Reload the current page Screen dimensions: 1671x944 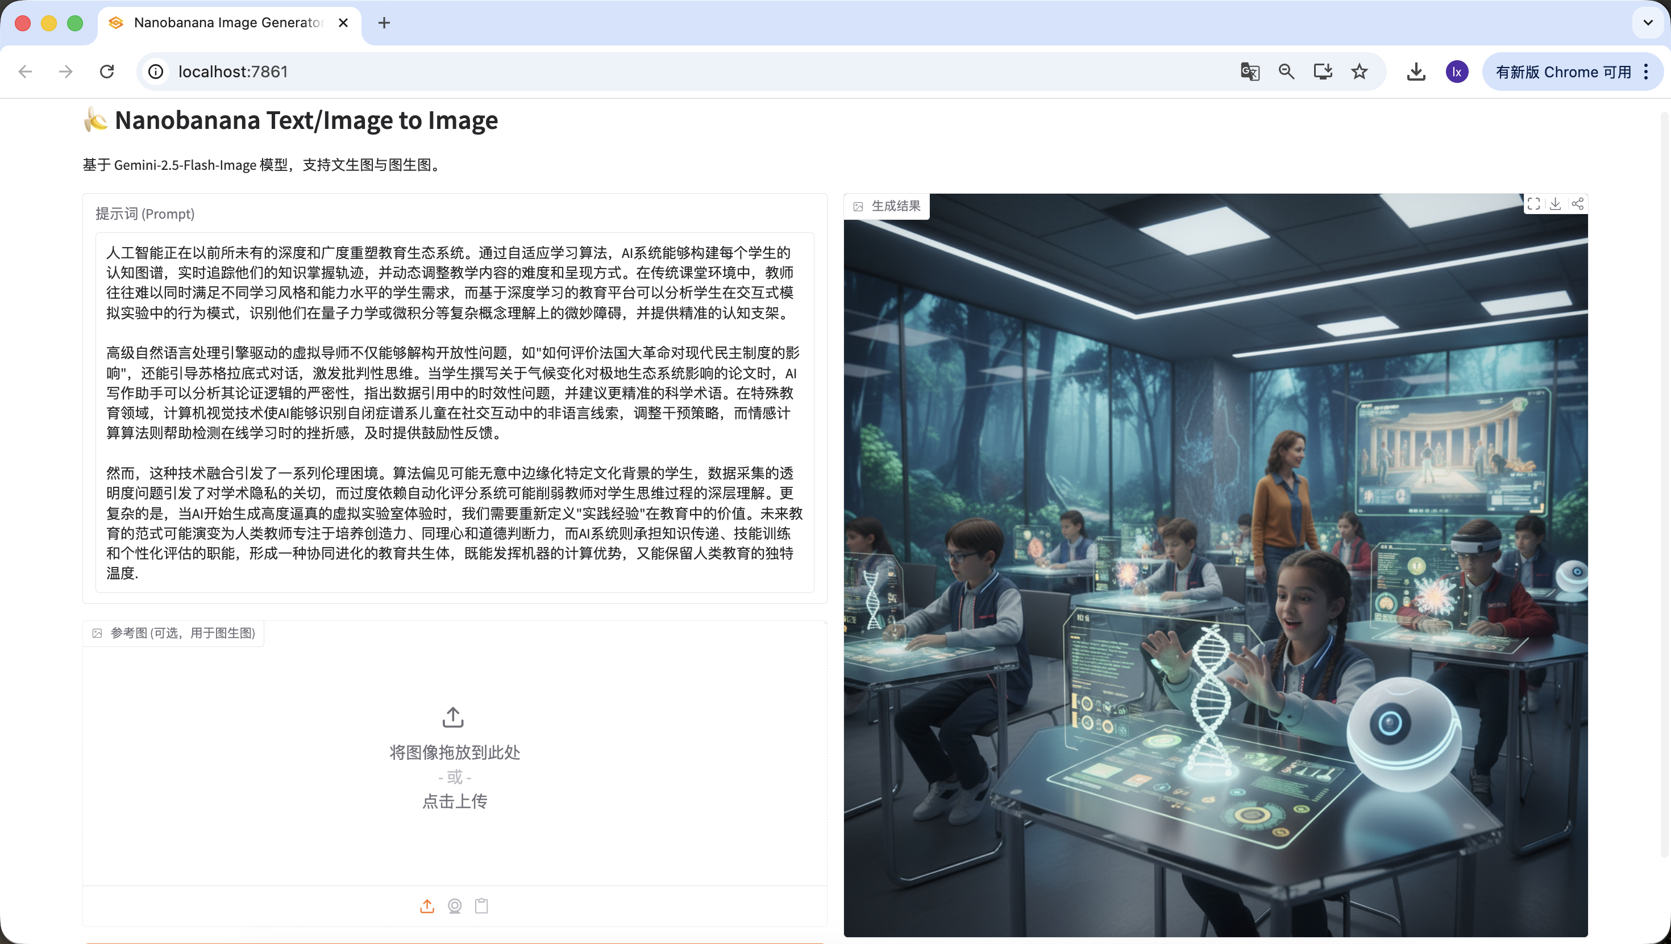click(107, 72)
